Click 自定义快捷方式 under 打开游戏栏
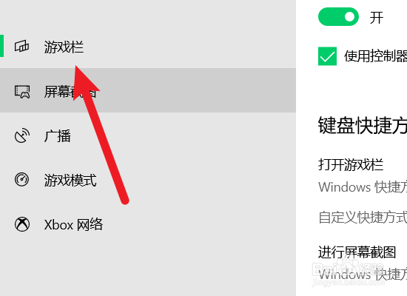The height and width of the screenshot is (296, 407). (x=363, y=217)
